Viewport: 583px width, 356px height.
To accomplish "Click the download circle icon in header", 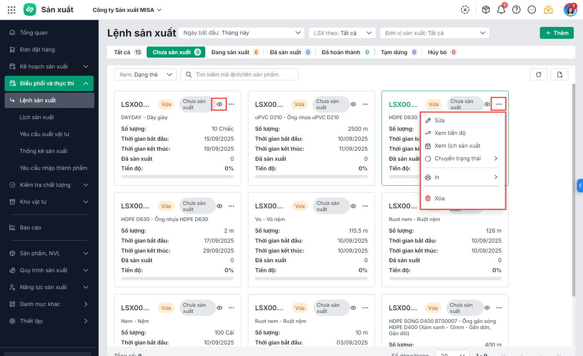I will coord(465,10).
